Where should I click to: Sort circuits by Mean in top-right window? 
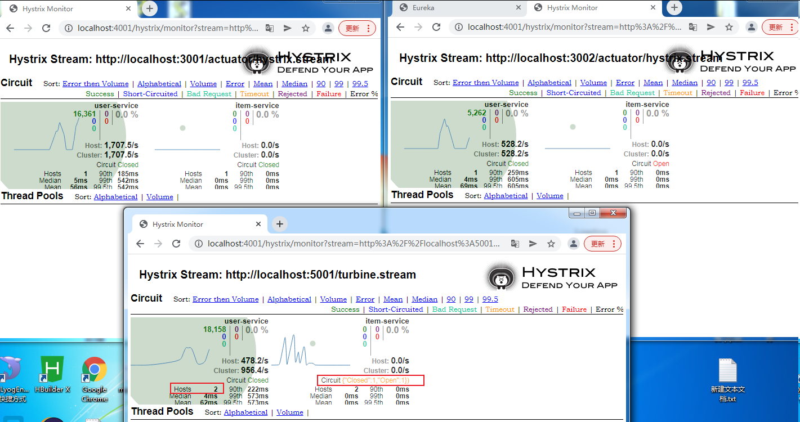click(x=653, y=83)
